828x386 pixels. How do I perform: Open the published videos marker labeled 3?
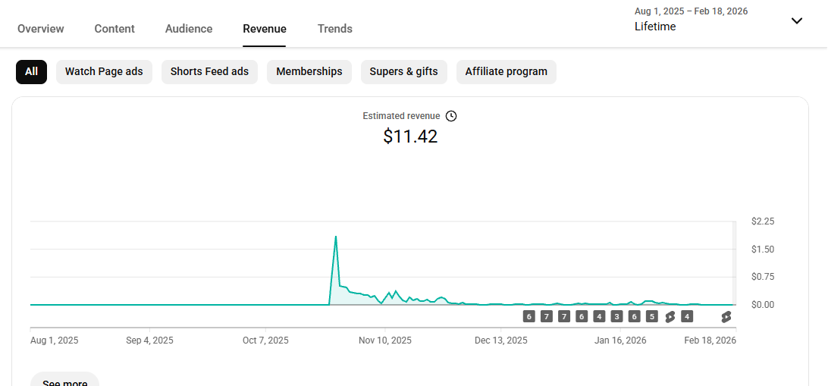click(x=616, y=317)
